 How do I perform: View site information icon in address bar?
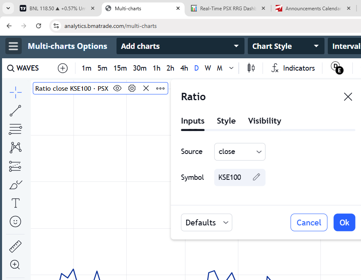coord(56,26)
